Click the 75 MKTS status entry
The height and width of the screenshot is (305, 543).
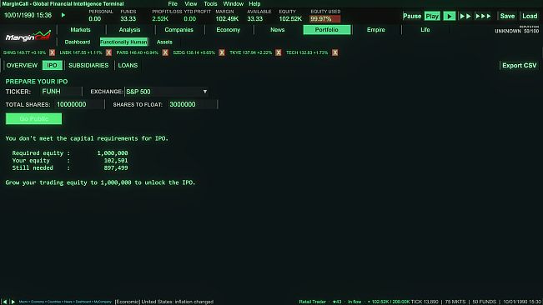[455, 302]
